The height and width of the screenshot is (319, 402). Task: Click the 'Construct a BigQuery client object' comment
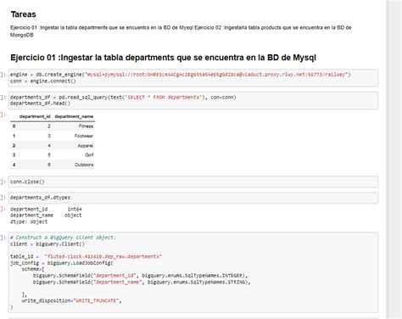point(63,238)
